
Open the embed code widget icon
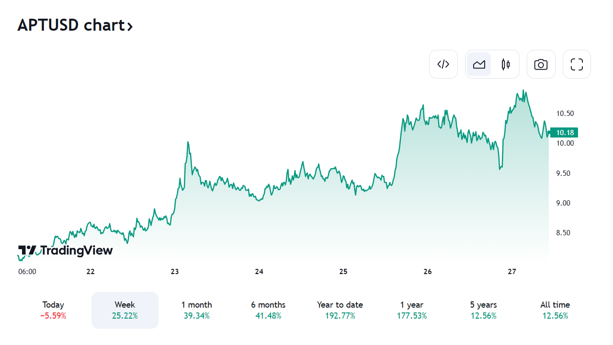tap(443, 64)
